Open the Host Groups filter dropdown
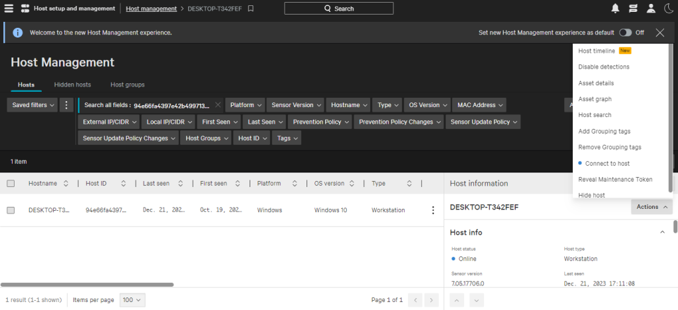Viewport: 678px width, 310px height. point(206,138)
